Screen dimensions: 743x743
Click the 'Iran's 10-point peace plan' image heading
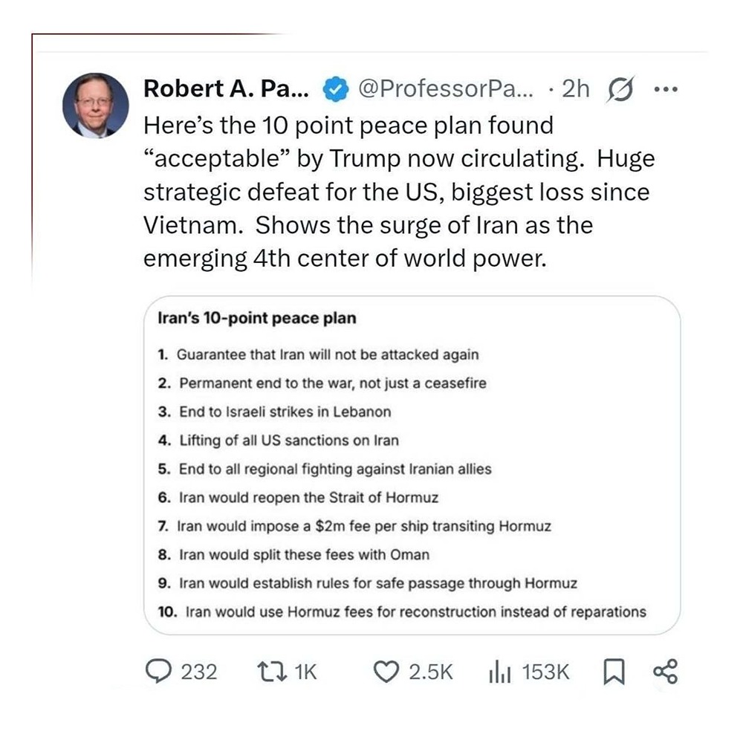pos(258,319)
